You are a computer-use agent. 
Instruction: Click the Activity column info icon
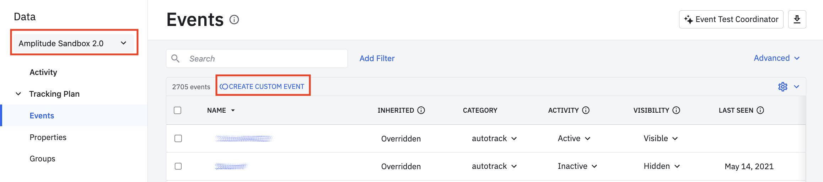(x=586, y=110)
